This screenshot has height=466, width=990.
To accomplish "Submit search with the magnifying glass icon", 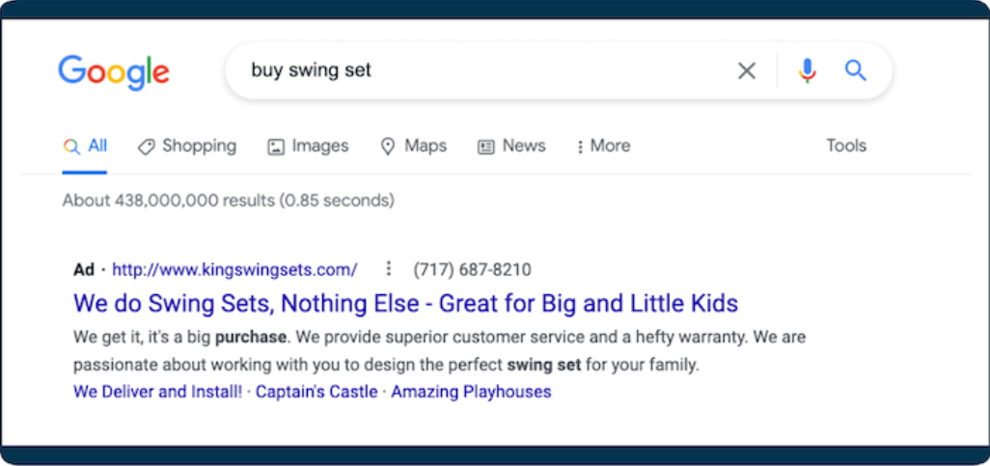I will [856, 70].
